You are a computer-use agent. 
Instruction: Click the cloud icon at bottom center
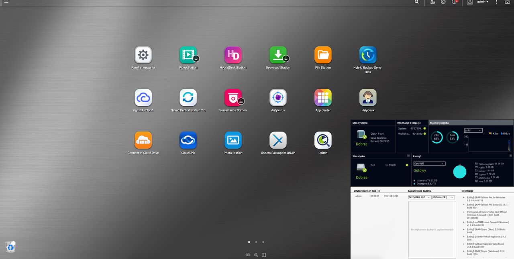point(248,255)
